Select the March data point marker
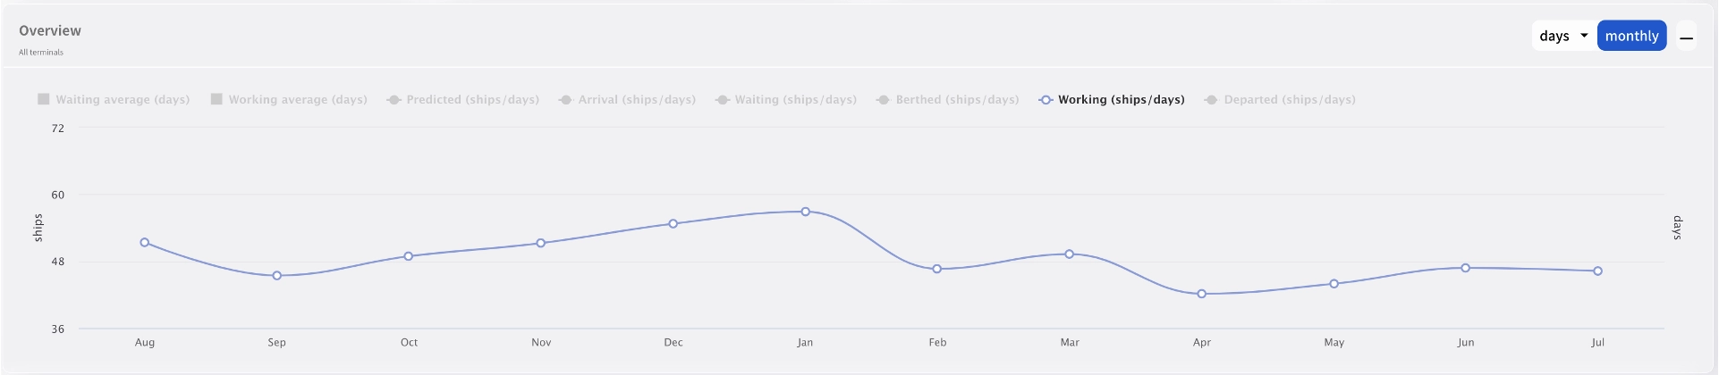 pos(1070,254)
